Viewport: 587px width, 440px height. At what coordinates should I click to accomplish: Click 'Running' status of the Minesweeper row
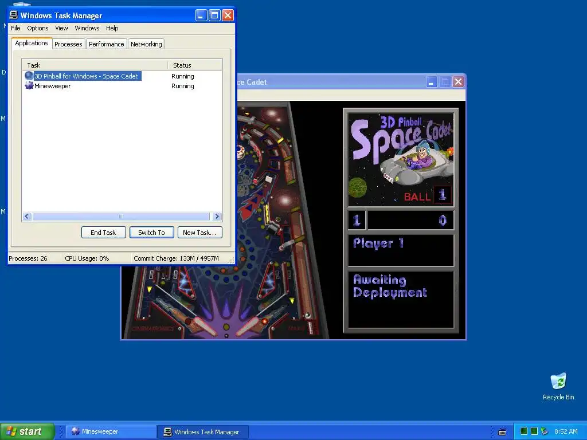[x=183, y=86]
